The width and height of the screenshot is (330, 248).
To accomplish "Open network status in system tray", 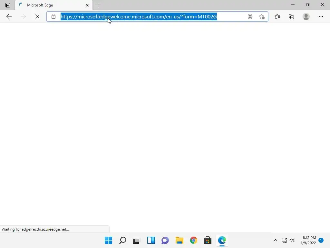I will click(285, 240).
